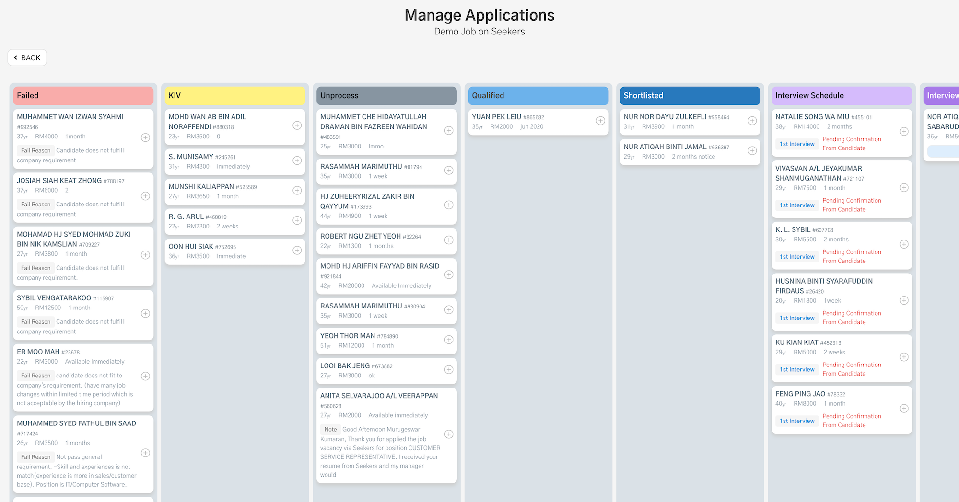Open candidate name OON HUI SIAK
Screen dimensions: 959x502
coord(191,246)
